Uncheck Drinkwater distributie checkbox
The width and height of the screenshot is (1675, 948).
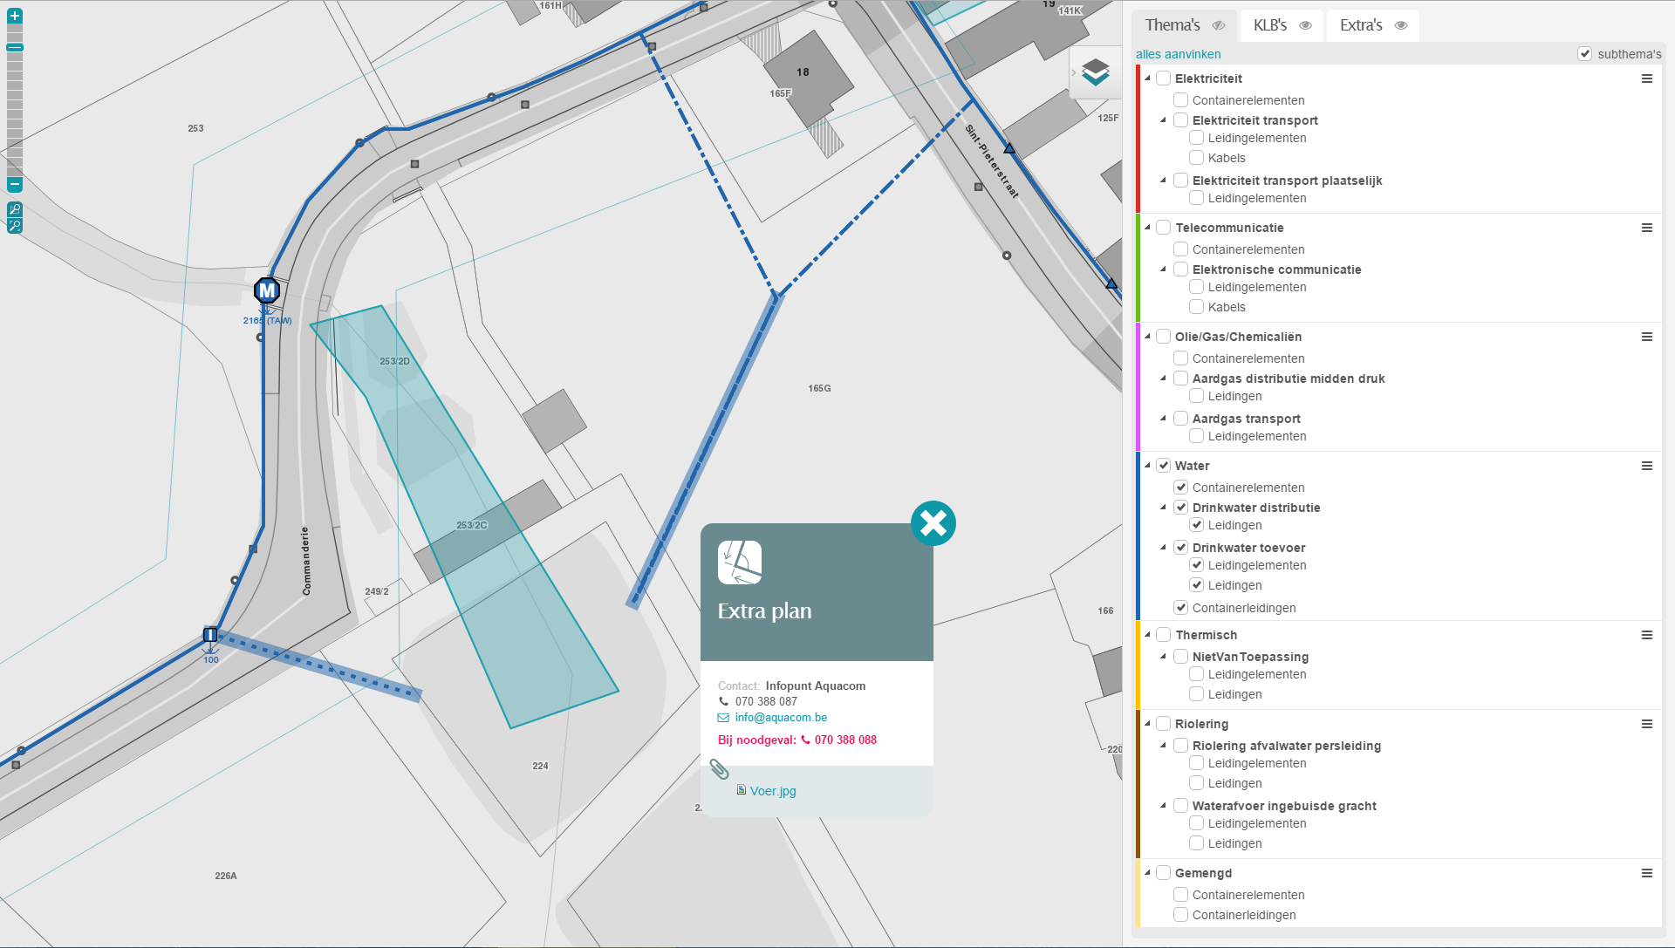1180,508
